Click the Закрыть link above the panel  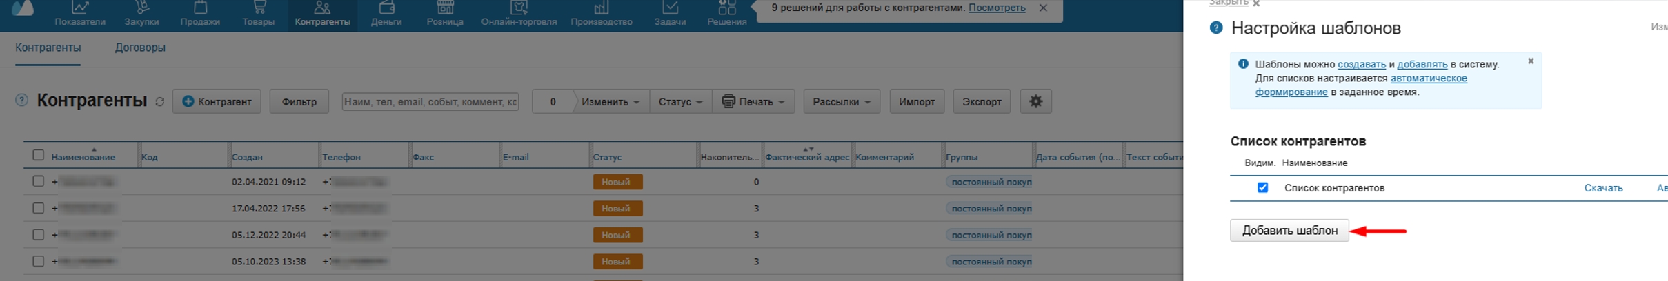tap(1229, 3)
